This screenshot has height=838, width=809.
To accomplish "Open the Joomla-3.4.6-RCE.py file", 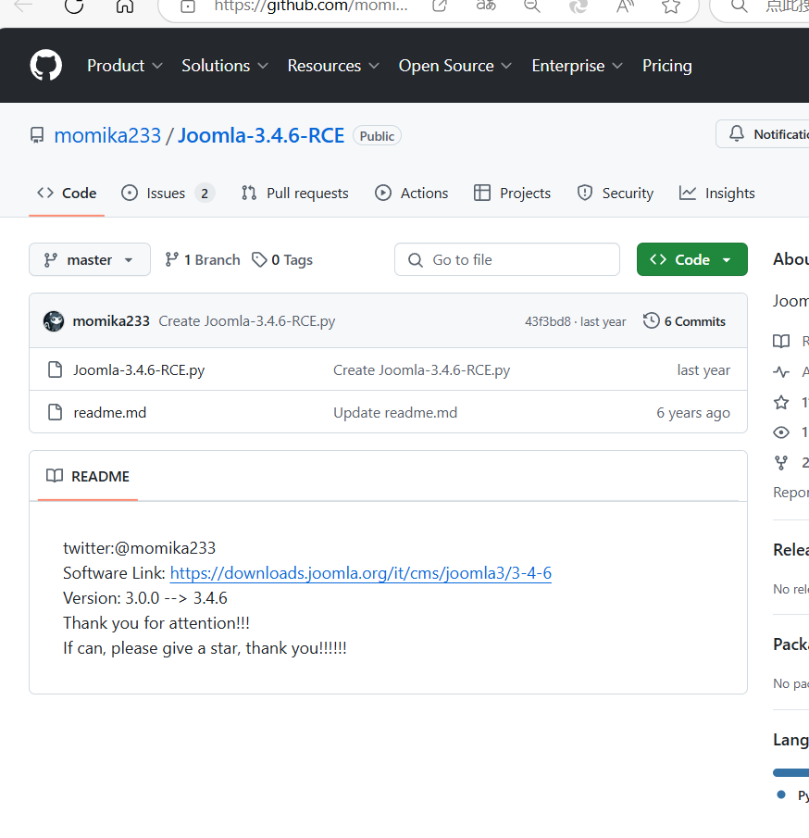I will [139, 369].
